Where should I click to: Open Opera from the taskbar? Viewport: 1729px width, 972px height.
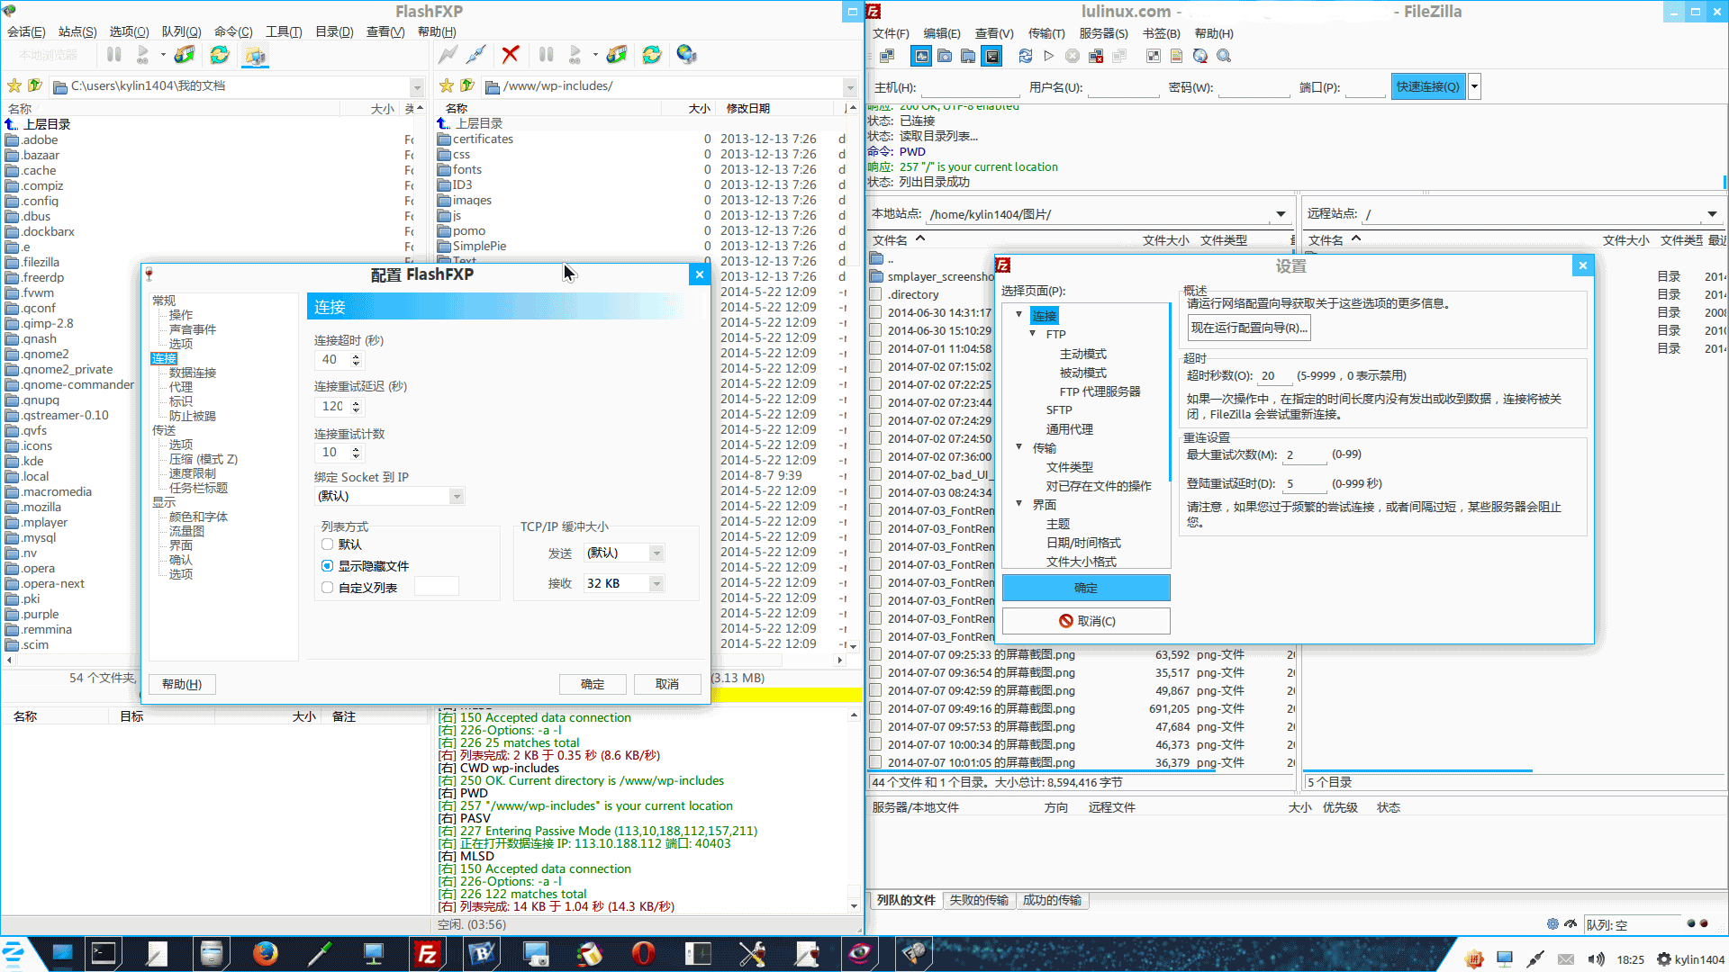pyautogui.click(x=644, y=953)
